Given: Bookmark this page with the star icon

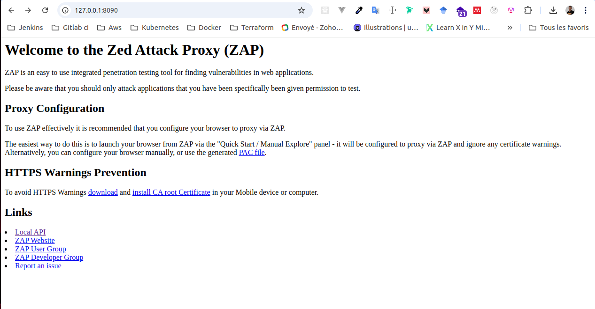Looking at the screenshot, I should [301, 10].
